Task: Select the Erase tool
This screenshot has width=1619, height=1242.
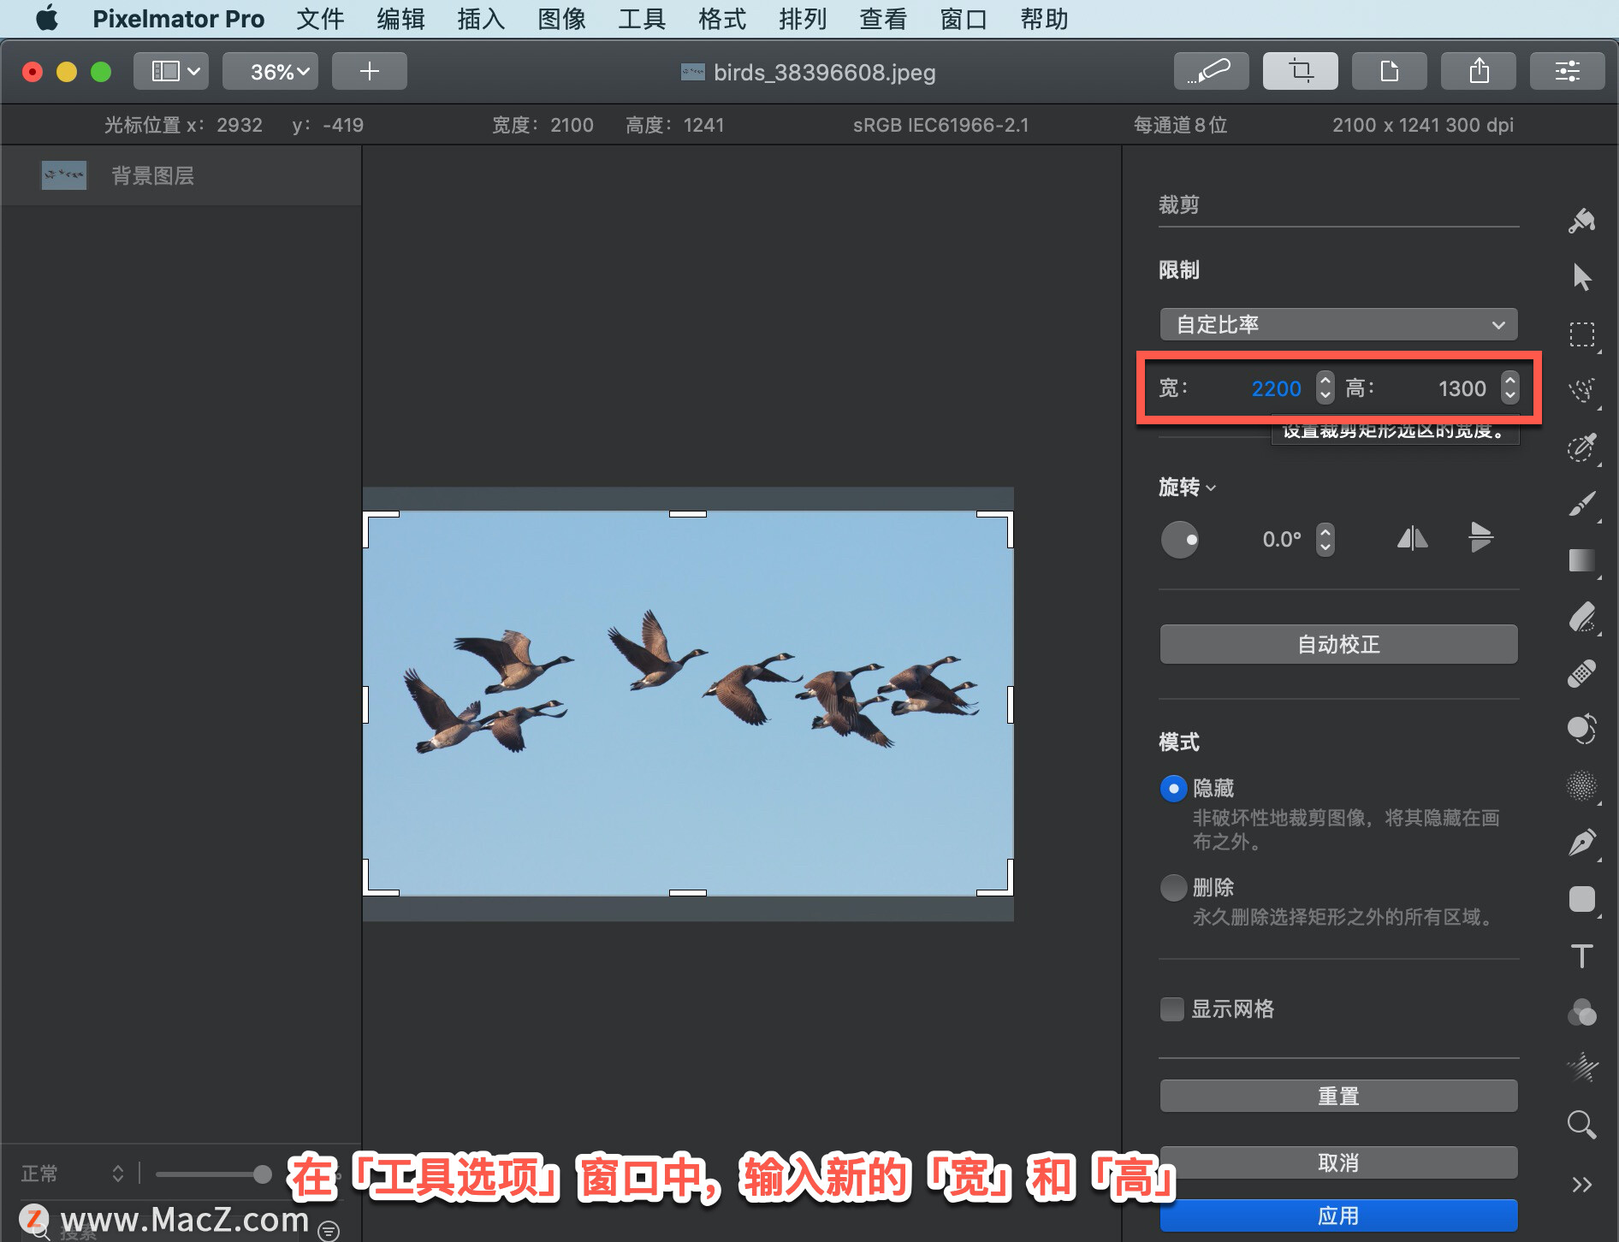Action: [x=1581, y=617]
